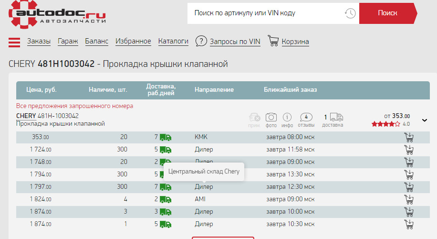The width and height of the screenshot is (437, 239).
Task: Open the hamburger menu icon
Action: tap(14, 43)
